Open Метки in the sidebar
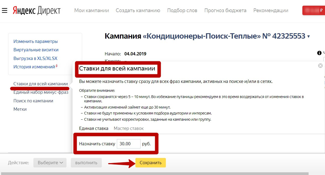 20,109
